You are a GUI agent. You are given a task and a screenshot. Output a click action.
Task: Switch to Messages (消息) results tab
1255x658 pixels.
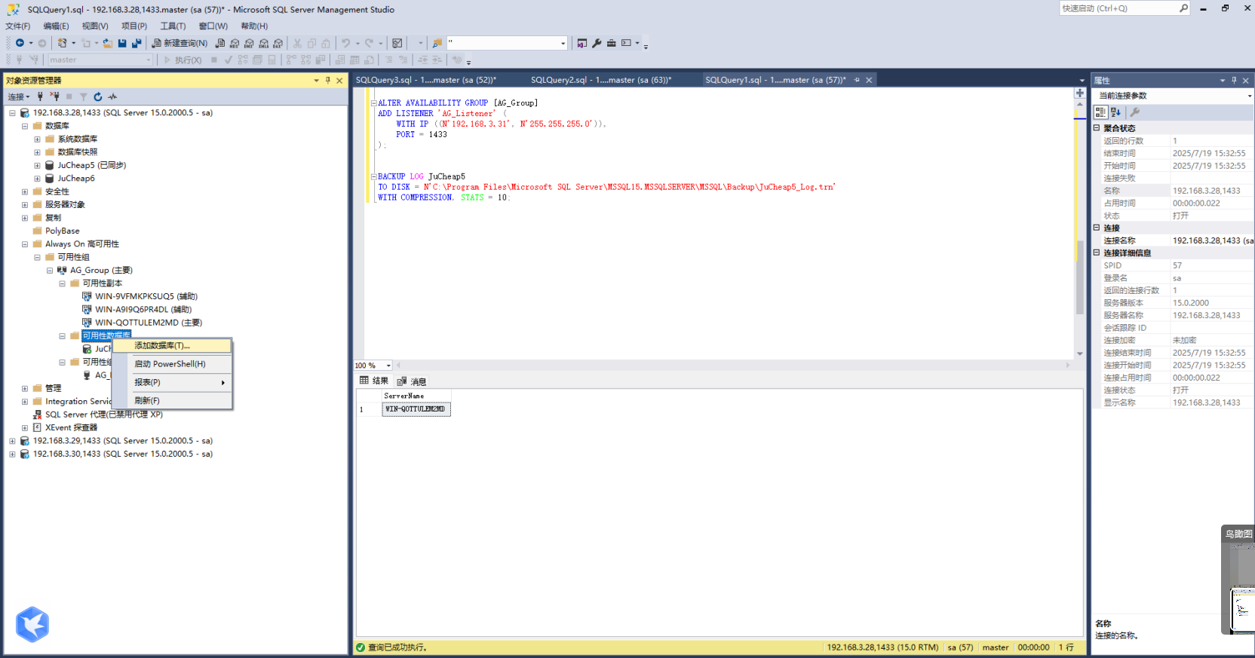tap(412, 381)
